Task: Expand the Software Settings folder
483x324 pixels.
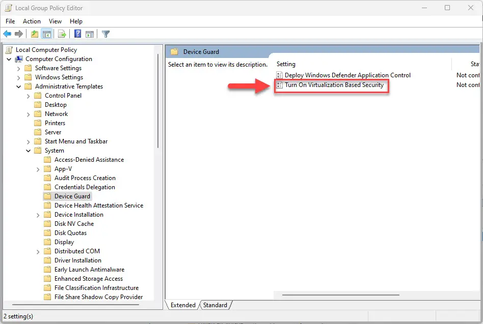Action: pyautogui.click(x=18, y=69)
